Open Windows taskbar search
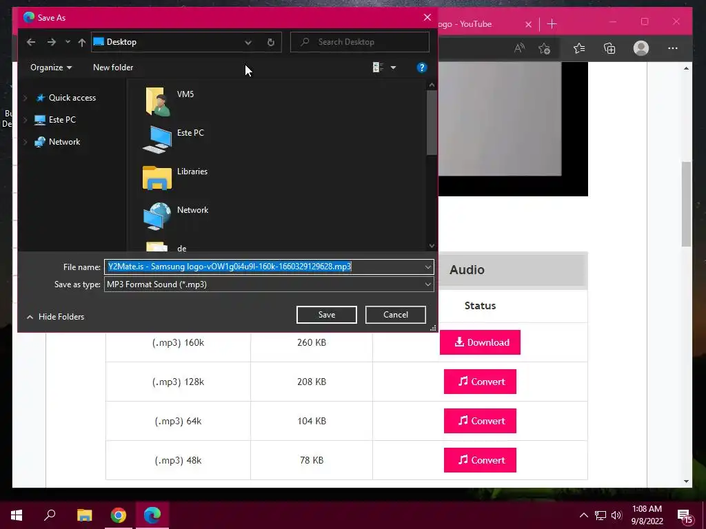Viewport: 706px width, 529px height. pyautogui.click(x=50, y=515)
